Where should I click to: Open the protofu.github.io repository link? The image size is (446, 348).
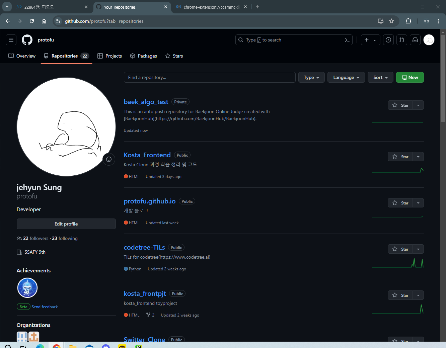[150, 201]
